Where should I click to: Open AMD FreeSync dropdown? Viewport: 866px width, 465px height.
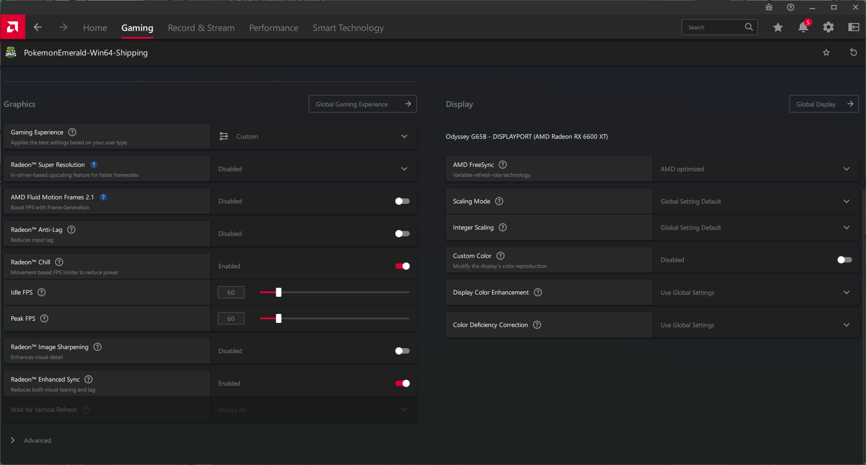756,169
